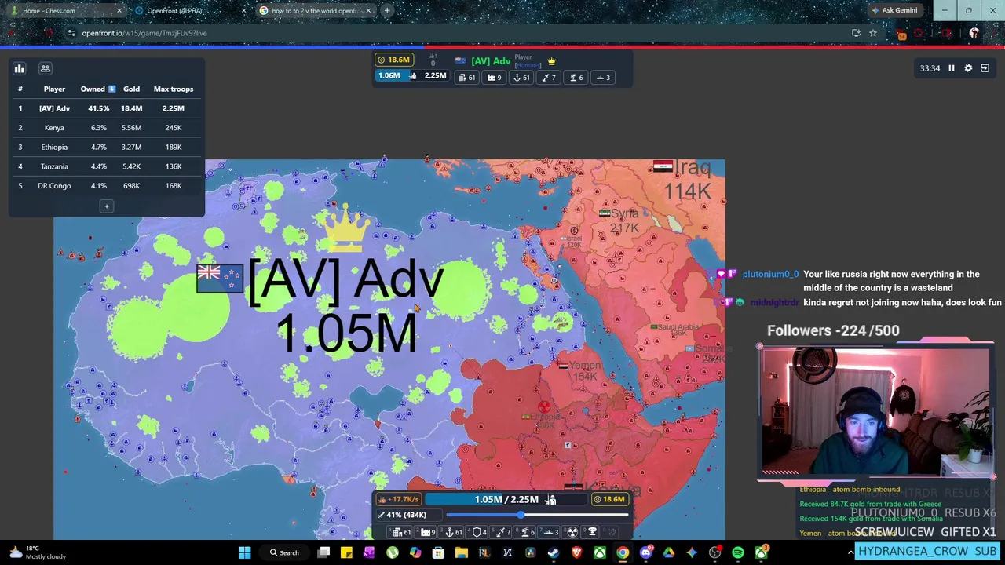Click plutonium0_0 chat username
This screenshot has height=565, width=1005.
point(770,274)
